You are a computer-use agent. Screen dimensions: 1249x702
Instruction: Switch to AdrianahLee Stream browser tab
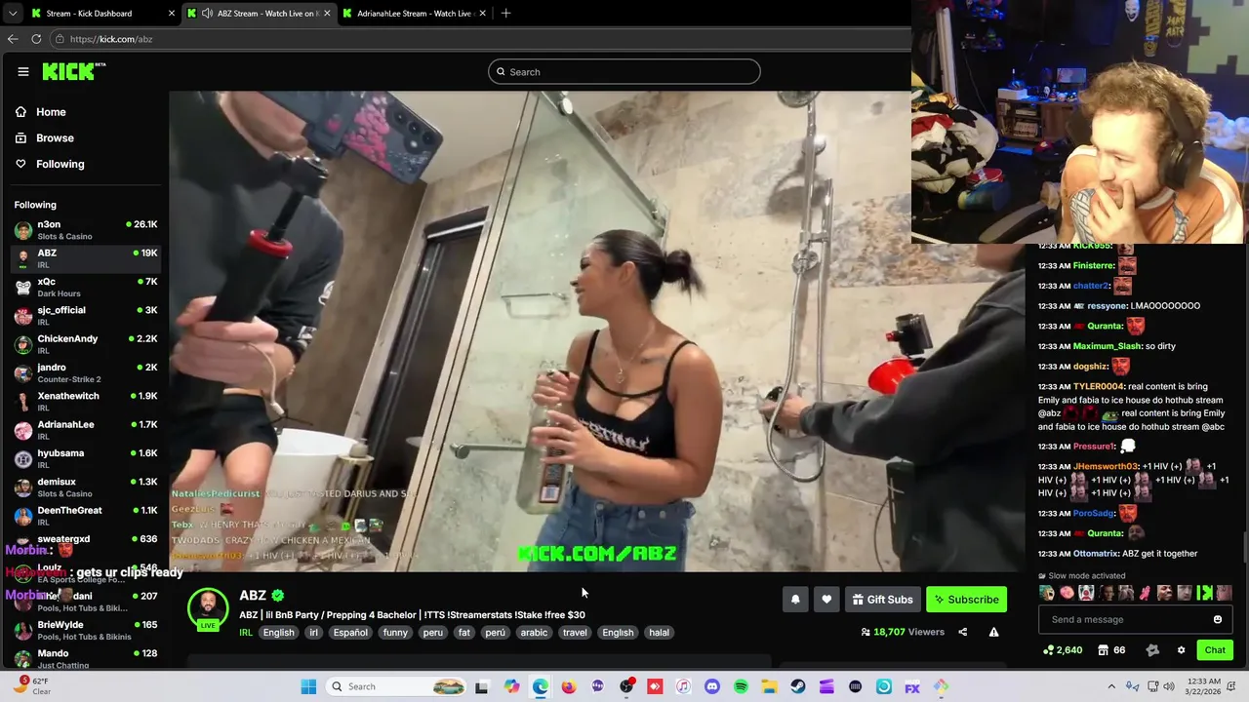point(415,14)
